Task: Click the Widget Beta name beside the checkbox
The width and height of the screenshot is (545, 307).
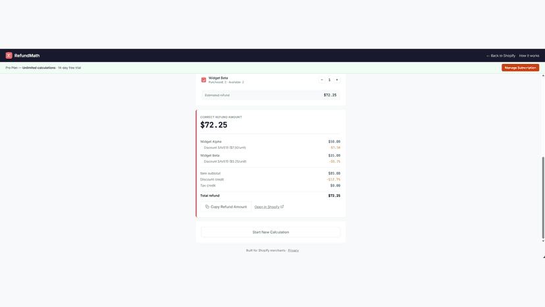Action: (x=218, y=78)
